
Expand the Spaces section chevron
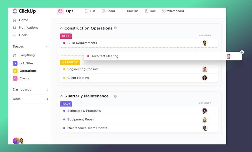point(47,46)
